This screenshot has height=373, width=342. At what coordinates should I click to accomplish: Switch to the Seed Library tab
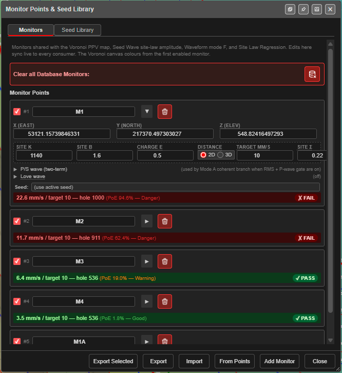(x=78, y=30)
